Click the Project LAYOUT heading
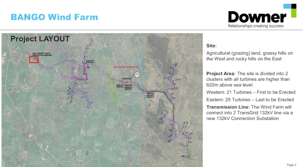This screenshot has height=167, width=303. pos(40,39)
